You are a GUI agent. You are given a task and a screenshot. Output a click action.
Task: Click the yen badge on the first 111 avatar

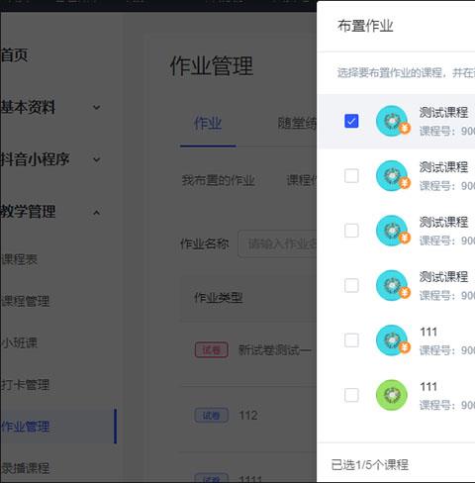pos(405,347)
